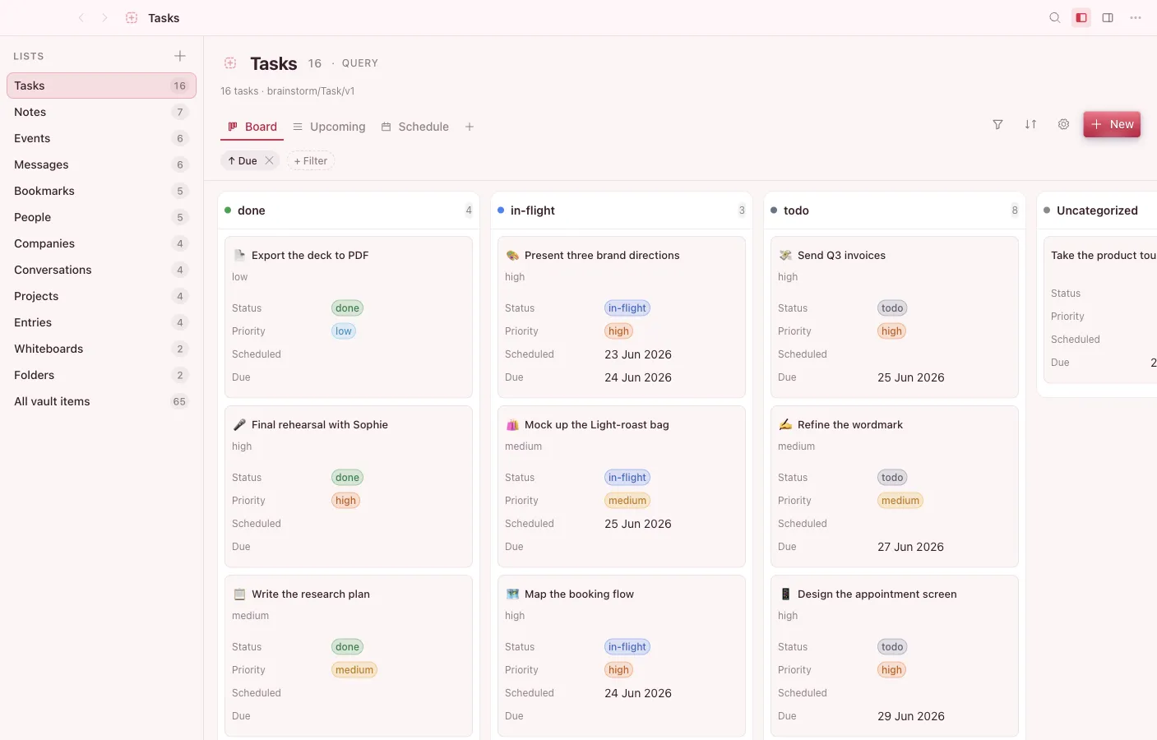Click Due date 25 Jun 2026 on Send Q3 invoices
The width and height of the screenshot is (1157, 740).
[911, 377]
